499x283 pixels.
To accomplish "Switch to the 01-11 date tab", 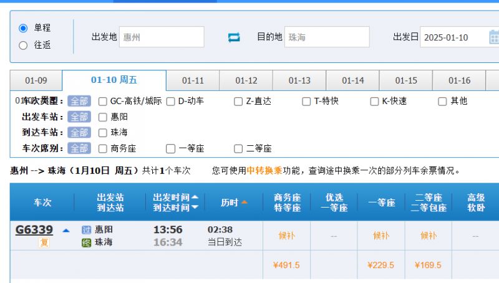I will tap(193, 80).
